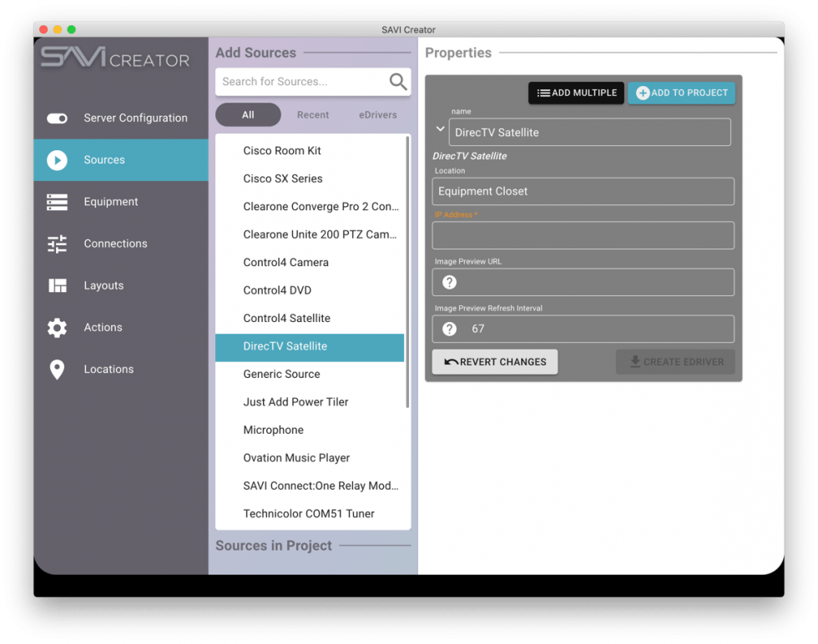
Task: Open the eDrivers tab
Action: coord(377,114)
